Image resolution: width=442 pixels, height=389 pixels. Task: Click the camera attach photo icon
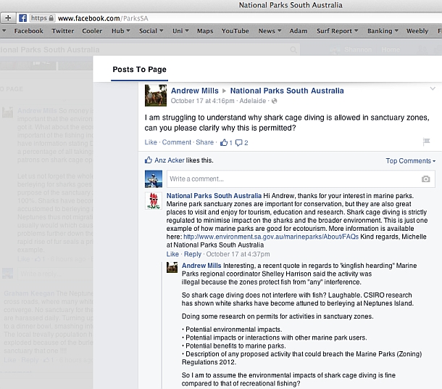[x=425, y=179]
